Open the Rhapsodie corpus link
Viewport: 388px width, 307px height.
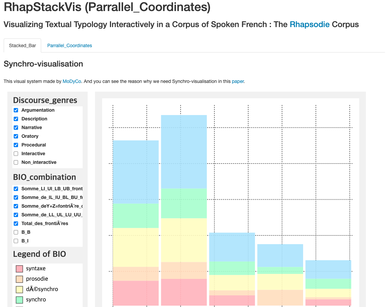(309, 24)
